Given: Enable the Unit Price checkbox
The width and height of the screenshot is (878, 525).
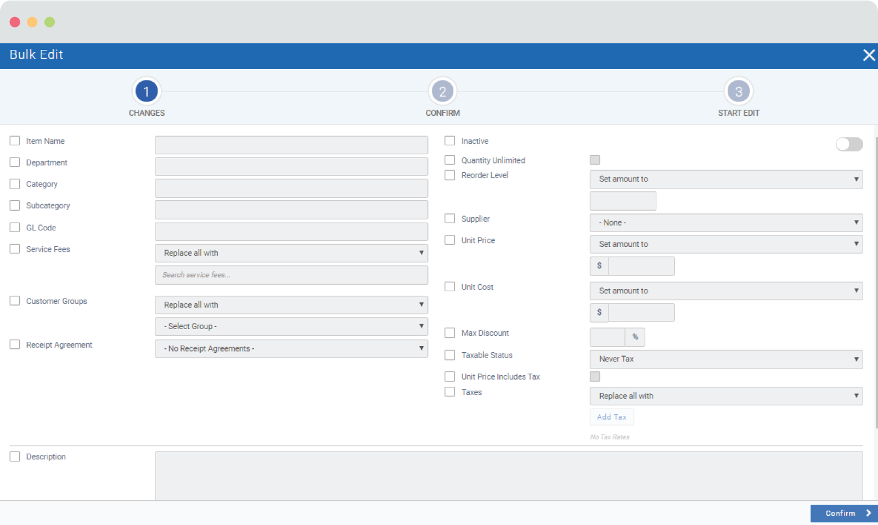Looking at the screenshot, I should (450, 240).
